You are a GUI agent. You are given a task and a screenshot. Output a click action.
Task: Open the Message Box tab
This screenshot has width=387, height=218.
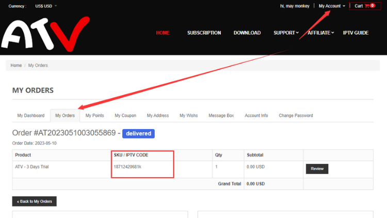coord(221,115)
